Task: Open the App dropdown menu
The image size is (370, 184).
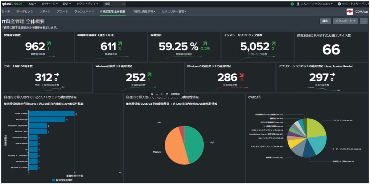Action: 32,4
